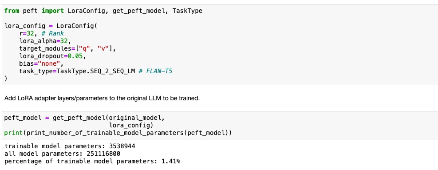
Task: Click the lora_config argument line
Action: click(131, 125)
